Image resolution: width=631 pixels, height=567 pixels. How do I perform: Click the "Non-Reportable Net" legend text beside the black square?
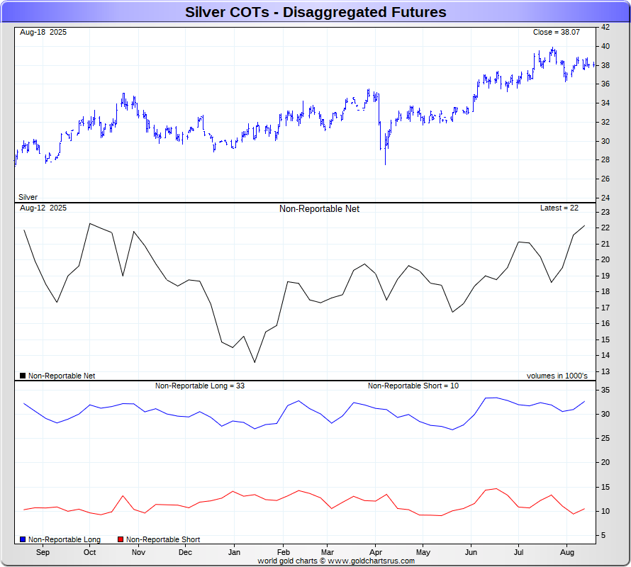pyautogui.click(x=62, y=376)
